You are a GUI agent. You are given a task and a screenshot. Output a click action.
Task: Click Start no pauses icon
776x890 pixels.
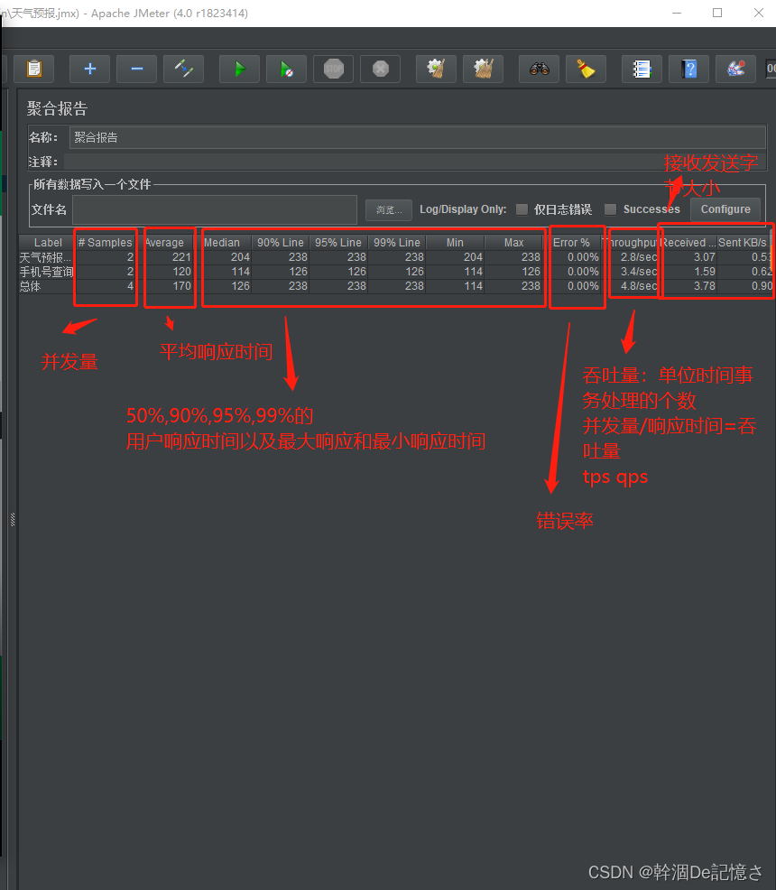(286, 70)
